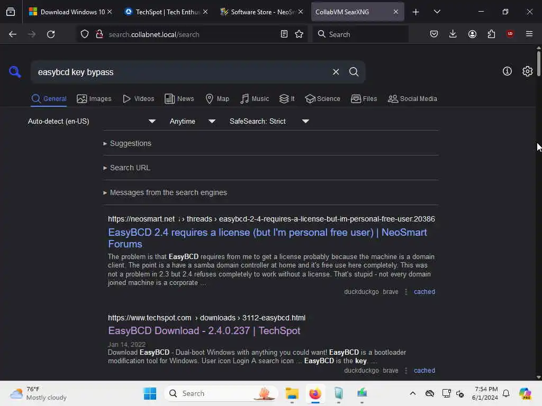Viewport: 542px width, 406px height.
Task: Go back to the previous page
Action: (x=13, y=34)
